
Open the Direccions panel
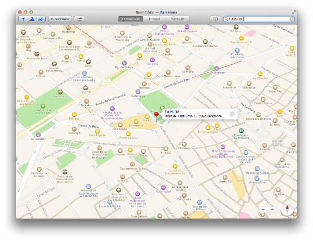coord(59,19)
